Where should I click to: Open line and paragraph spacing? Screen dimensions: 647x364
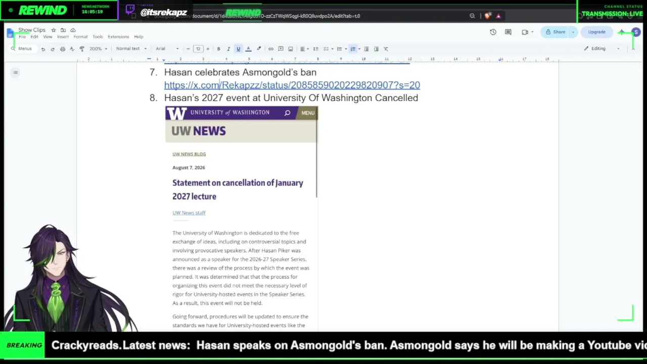[316, 49]
